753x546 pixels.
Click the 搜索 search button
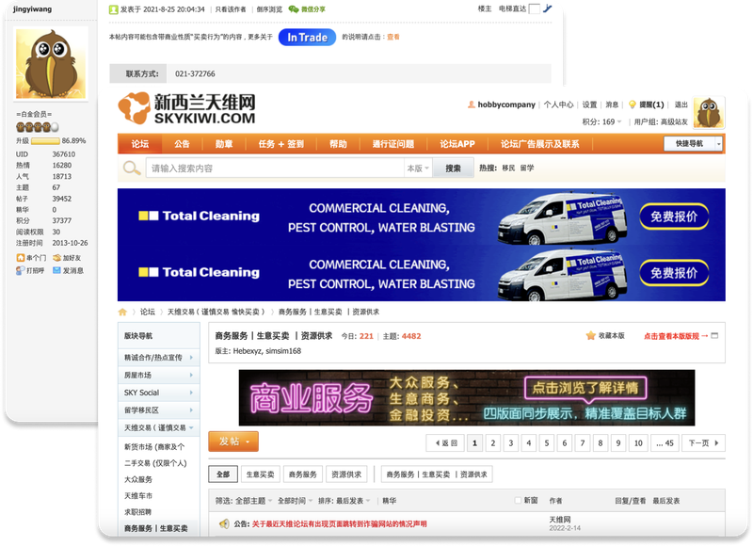pos(453,169)
